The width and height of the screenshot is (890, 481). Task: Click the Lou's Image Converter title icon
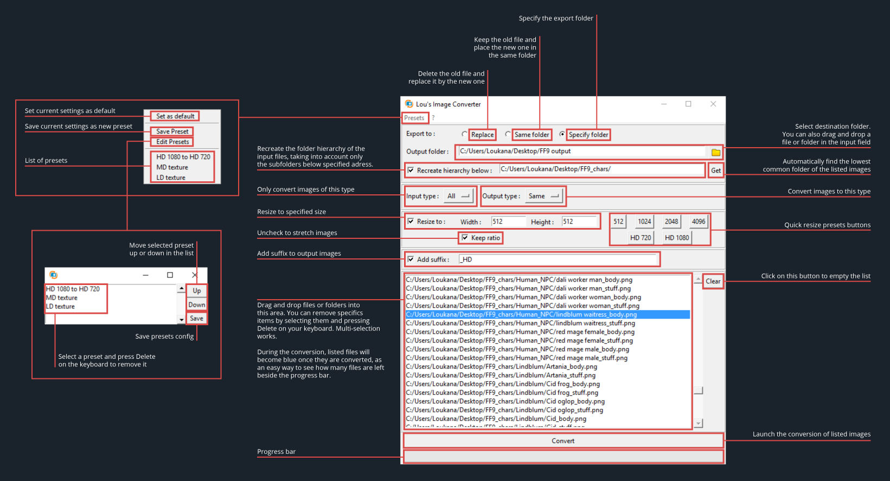point(409,104)
